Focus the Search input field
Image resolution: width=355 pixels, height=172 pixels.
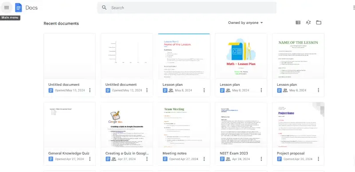coord(187,8)
